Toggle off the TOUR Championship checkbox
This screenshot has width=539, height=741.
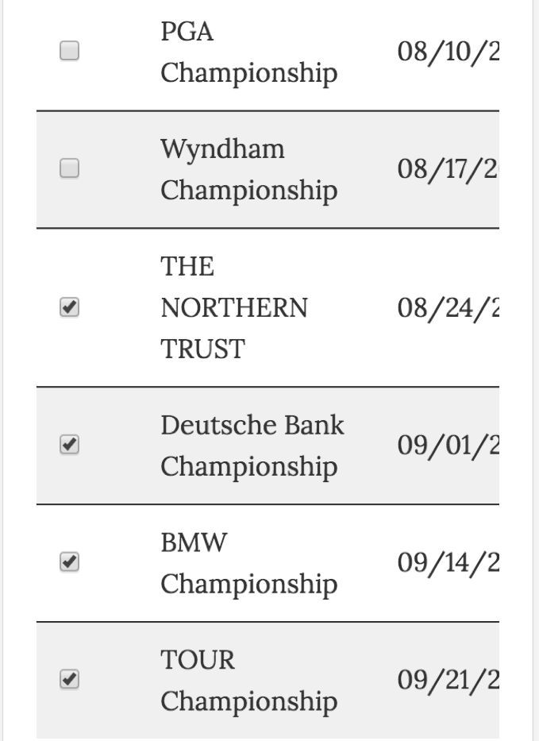pos(70,679)
